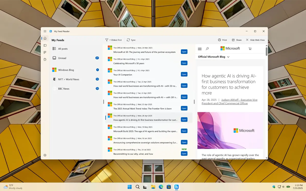The image size is (306, 191).
Task: Click My Feed Reader taskbar icon
Action: coord(176,187)
